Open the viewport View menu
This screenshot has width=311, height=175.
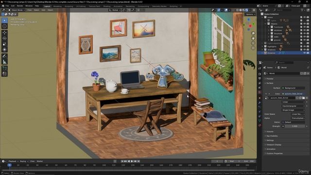pyautogui.click(x=29, y=10)
